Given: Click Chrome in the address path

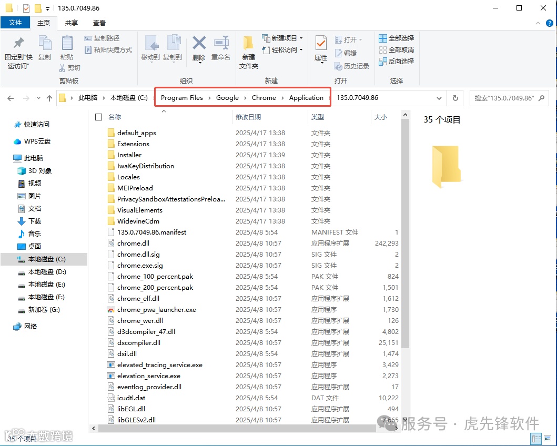Looking at the screenshot, I should [x=264, y=98].
